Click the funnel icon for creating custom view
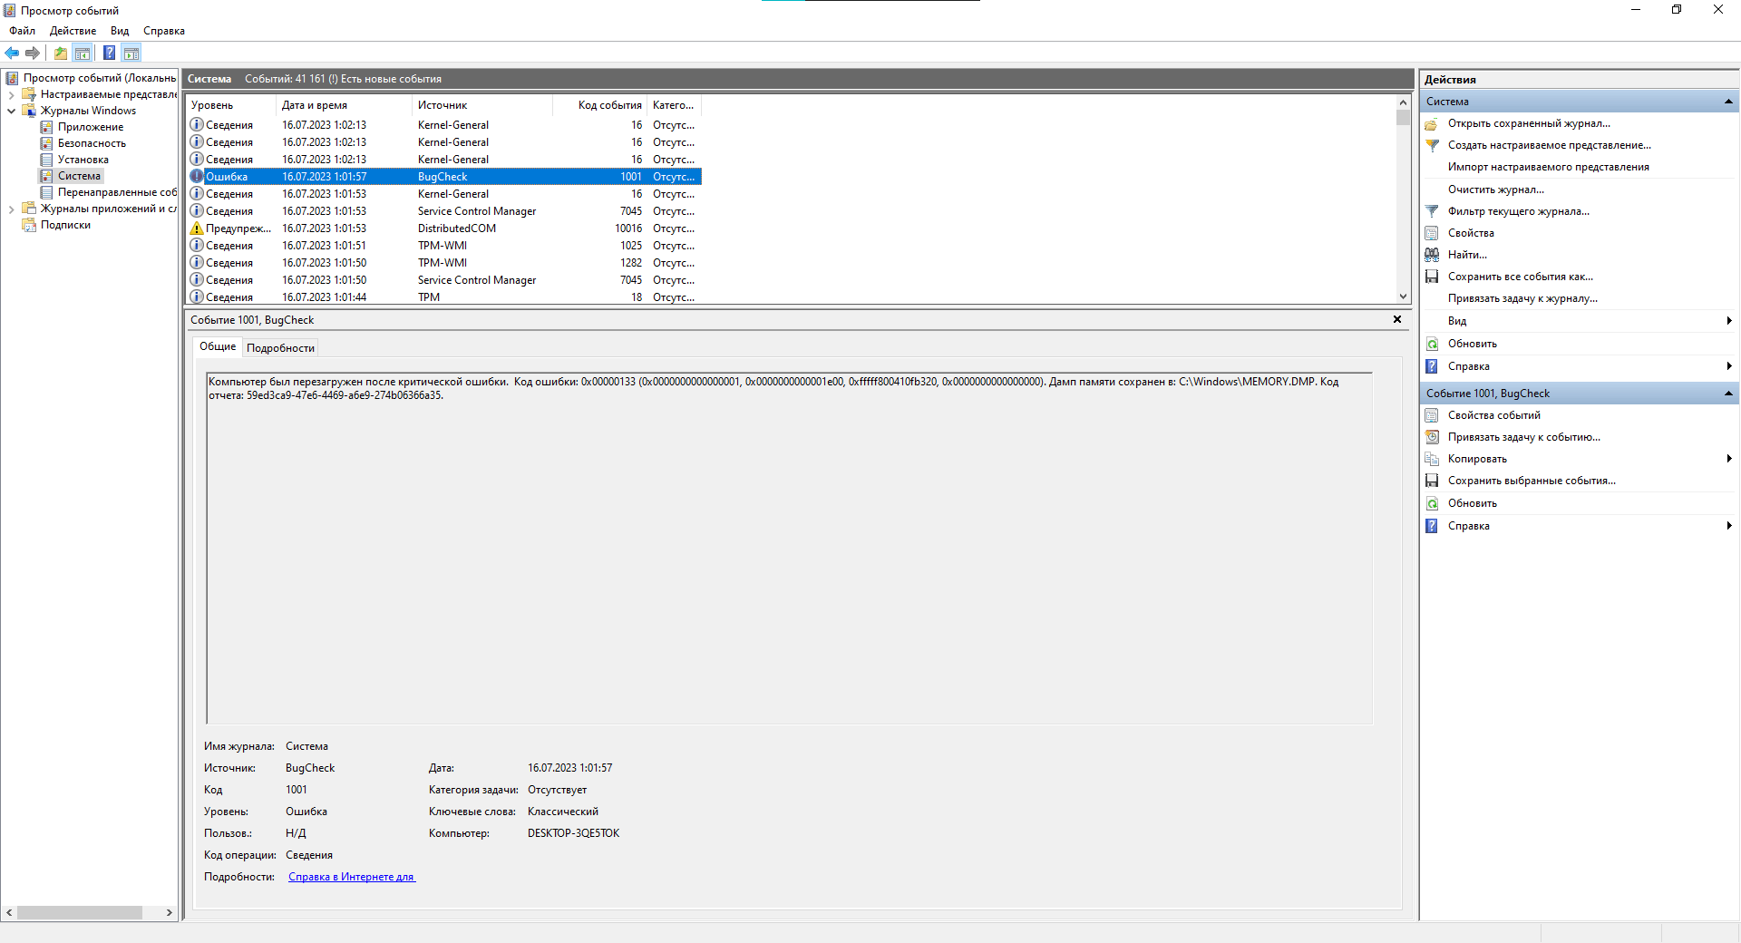The image size is (1741, 943). (x=1432, y=146)
